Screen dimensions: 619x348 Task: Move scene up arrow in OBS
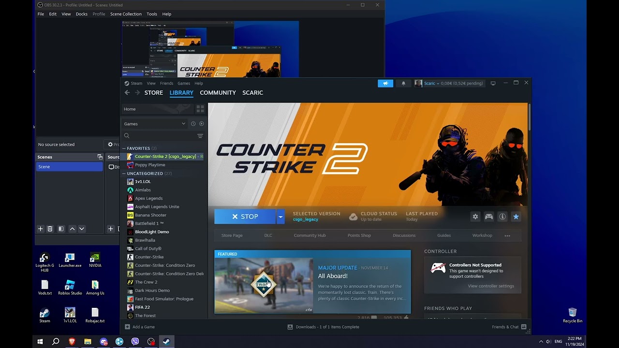click(x=72, y=229)
